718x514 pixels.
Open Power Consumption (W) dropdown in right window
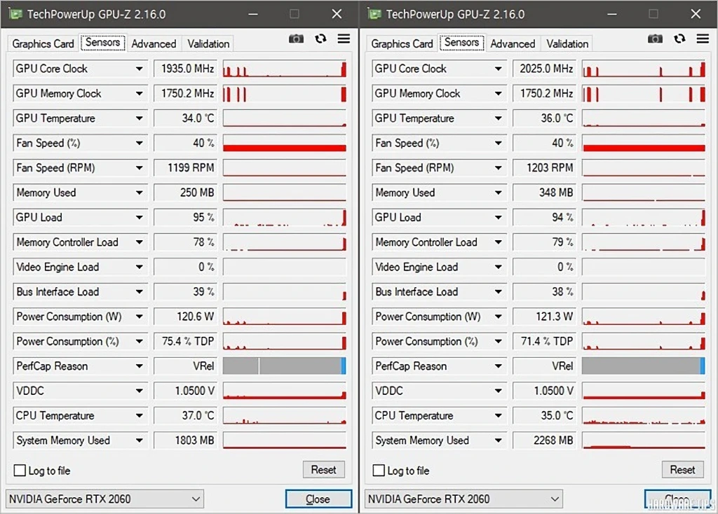tap(498, 317)
